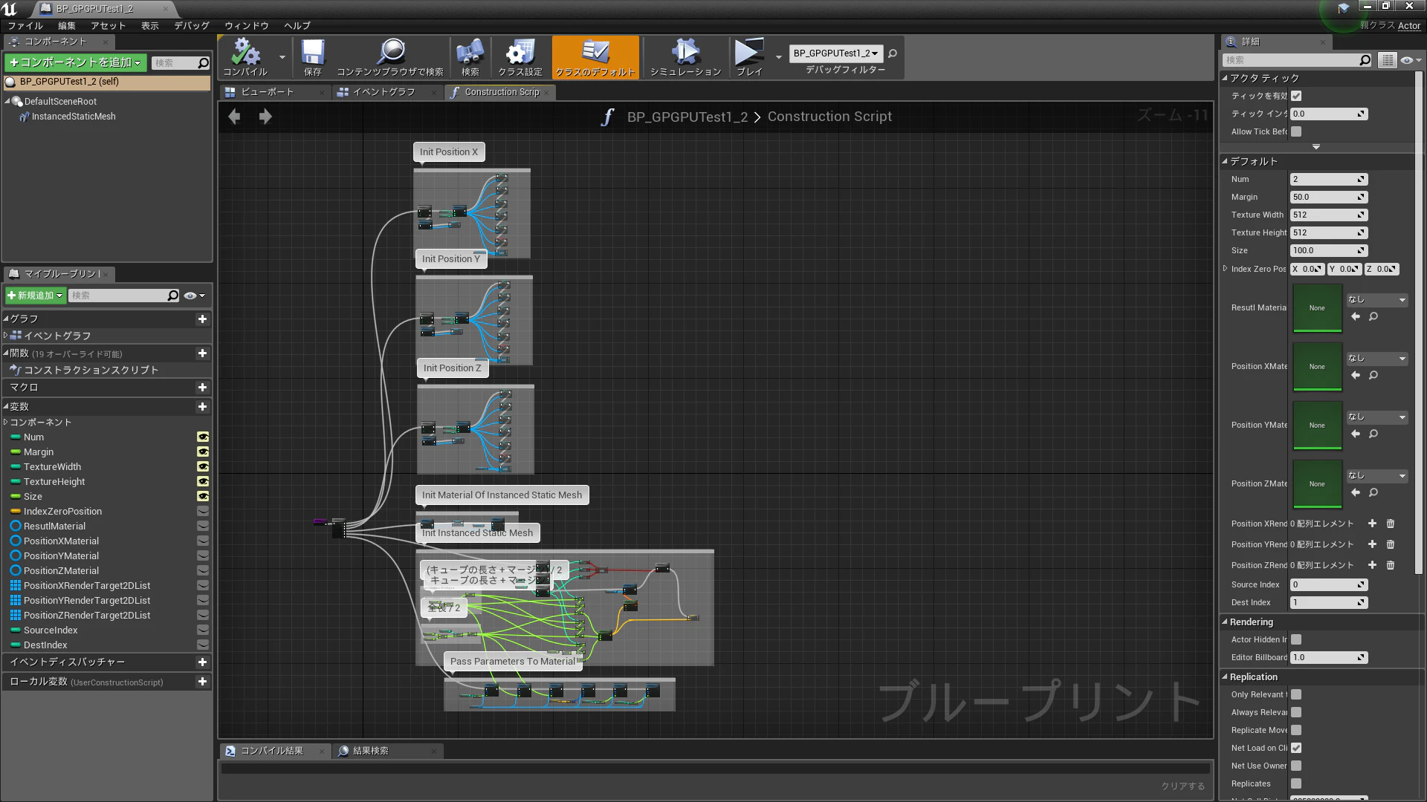Viewport: 1427px width, 802px height.
Task: Add element to Position YRender array
Action: pyautogui.click(x=1372, y=544)
